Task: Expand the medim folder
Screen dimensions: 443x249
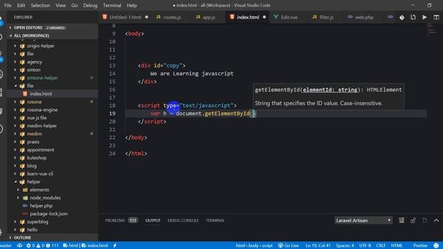Action: pos(34,133)
